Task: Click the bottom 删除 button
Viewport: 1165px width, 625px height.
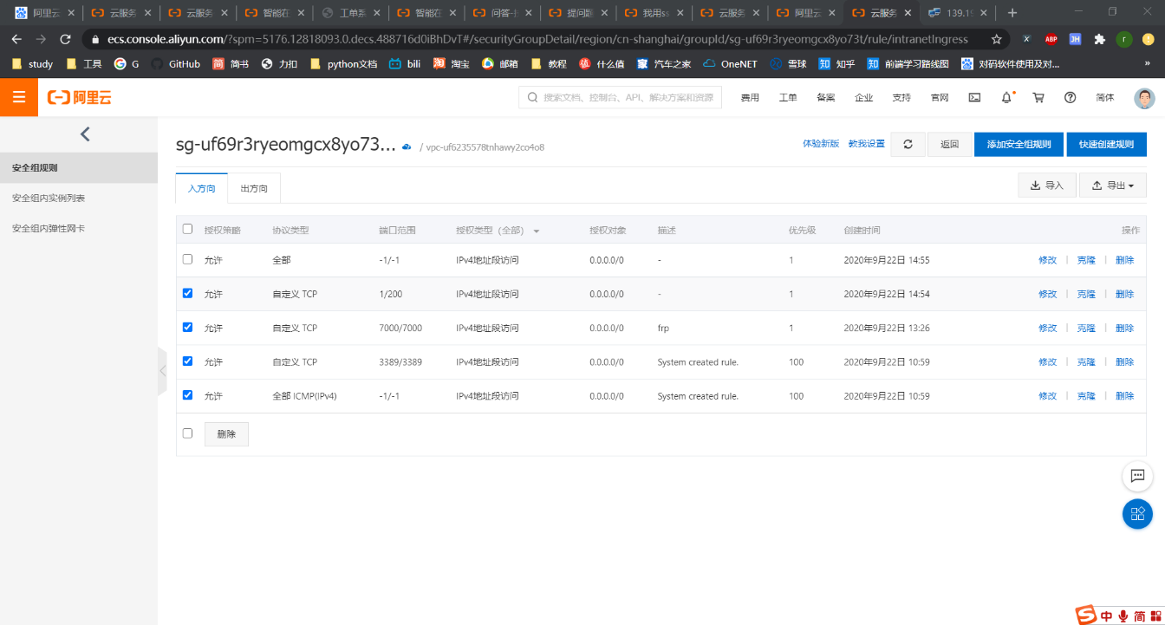Action: (226, 433)
